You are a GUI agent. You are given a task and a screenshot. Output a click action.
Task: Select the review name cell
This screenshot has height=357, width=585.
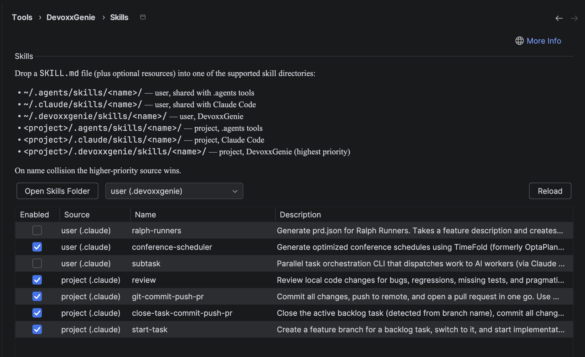pos(203,280)
